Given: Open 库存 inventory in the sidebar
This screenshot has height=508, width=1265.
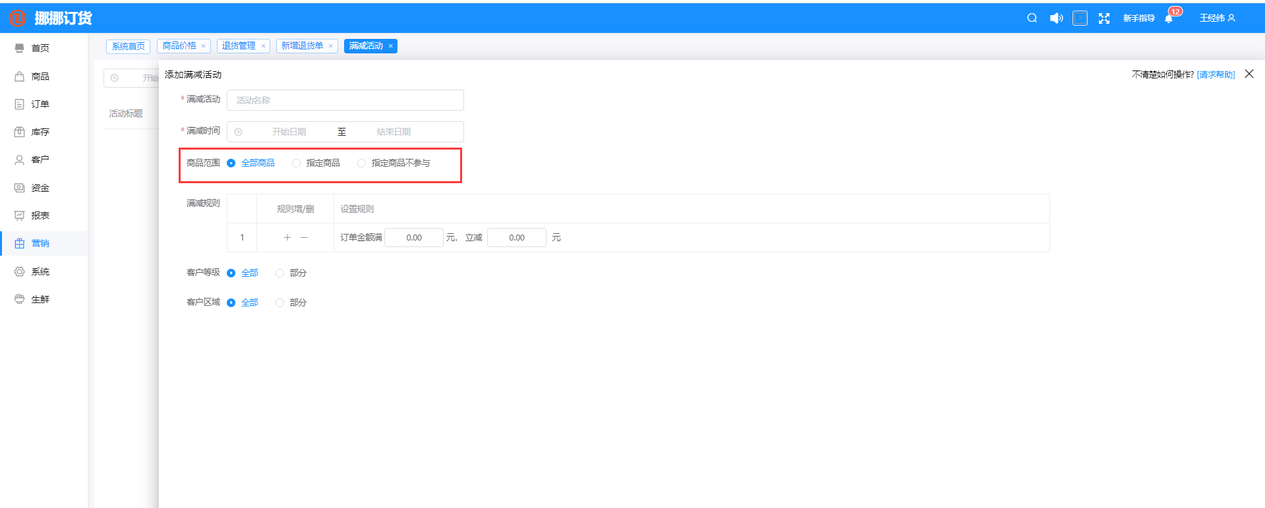Looking at the screenshot, I should [40, 132].
